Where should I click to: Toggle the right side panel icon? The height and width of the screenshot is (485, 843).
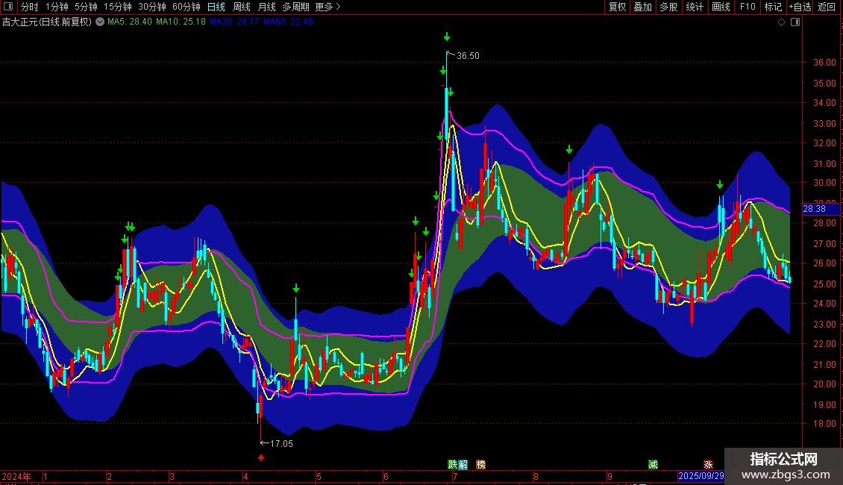coord(795,22)
